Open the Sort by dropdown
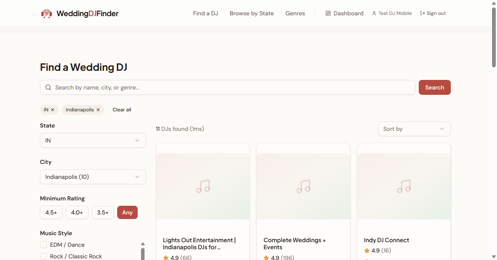 [x=414, y=129]
